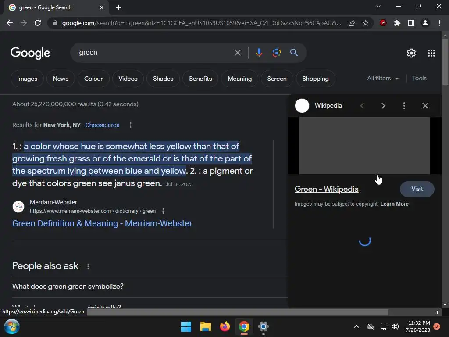Open Learn More about image copyright
Image resolution: width=449 pixels, height=337 pixels.
(394, 204)
